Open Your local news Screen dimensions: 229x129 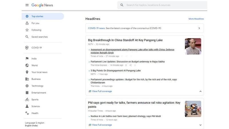[40, 72]
